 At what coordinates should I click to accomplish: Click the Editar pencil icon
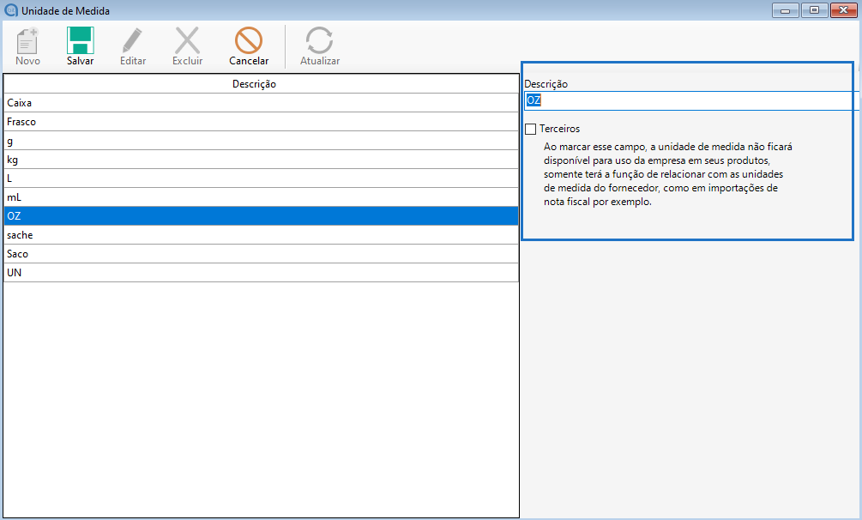coord(132,41)
